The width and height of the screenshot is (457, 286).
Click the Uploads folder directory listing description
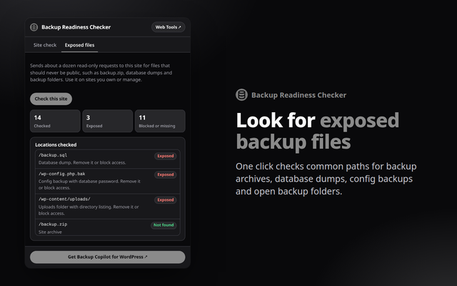pos(89,209)
